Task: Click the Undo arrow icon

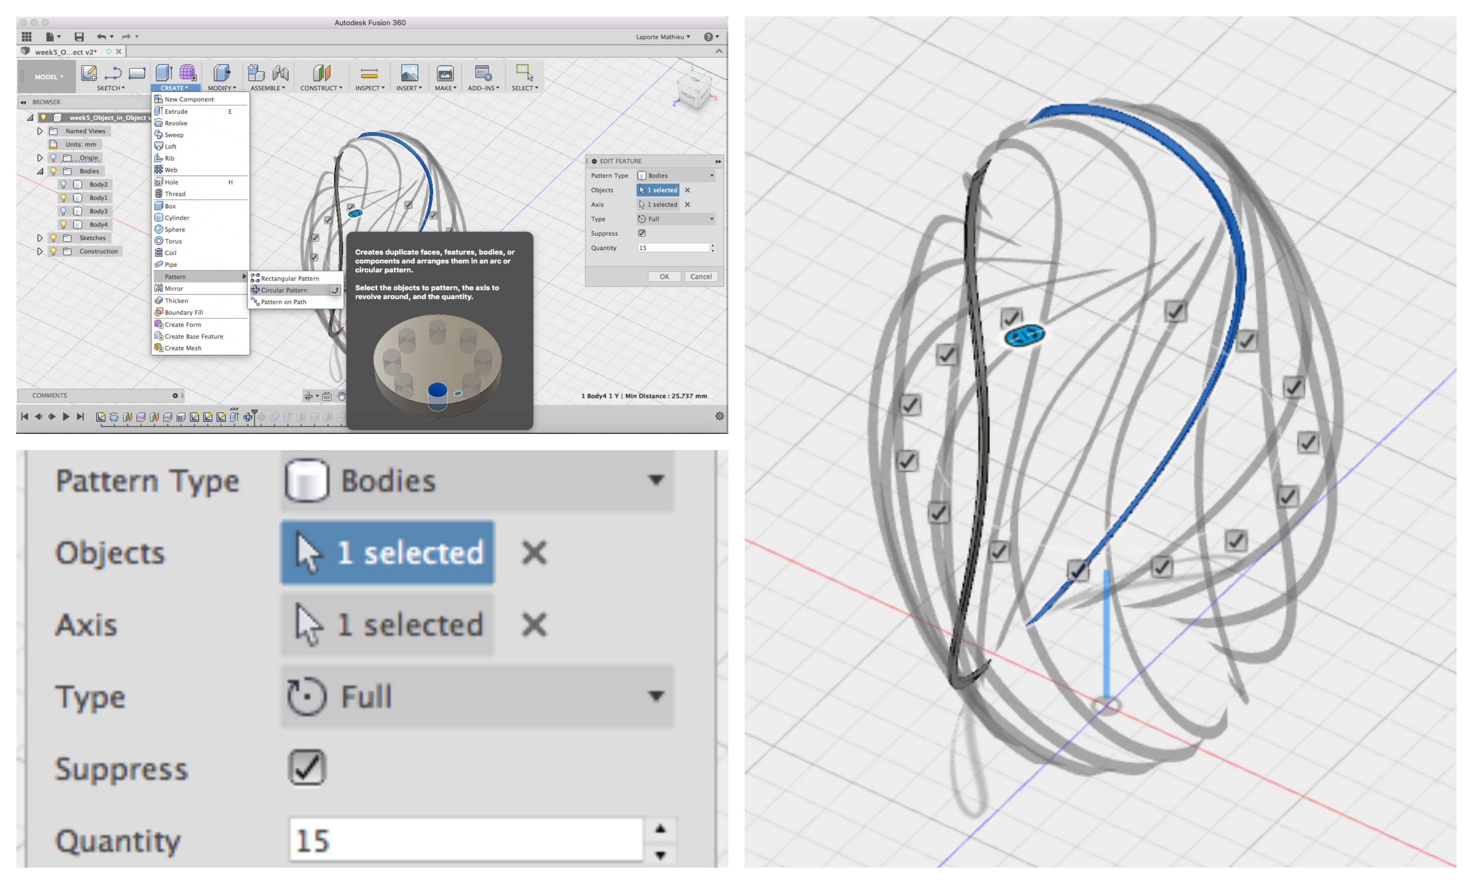Action: click(101, 37)
